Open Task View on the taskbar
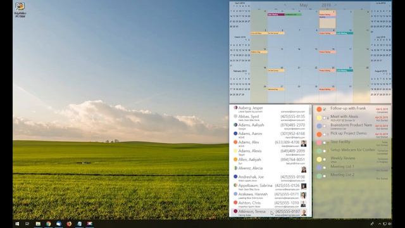405x228 pixels. 27,224
